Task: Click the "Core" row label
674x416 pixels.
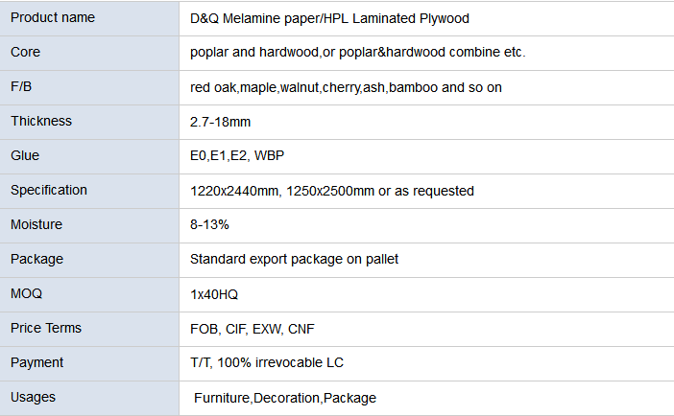Action: pyautogui.click(x=26, y=52)
